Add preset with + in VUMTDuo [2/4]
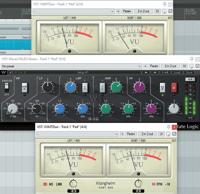 tap(118, 11)
